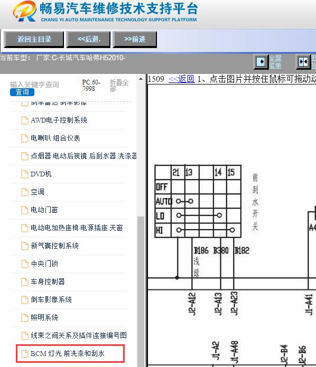Image resolution: width=316 pixels, height=367 pixels.
Task: Open the 电喇叭 组合仪表 tree item
Action: click(x=55, y=138)
